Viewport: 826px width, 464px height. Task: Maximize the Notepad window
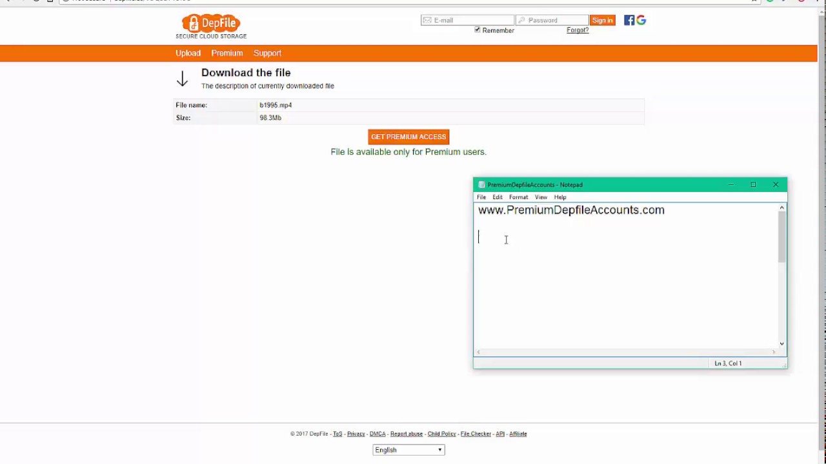[x=753, y=185]
